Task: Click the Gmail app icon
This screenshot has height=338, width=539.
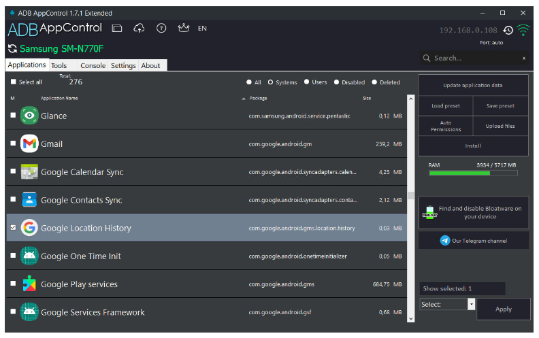Action: (29, 143)
